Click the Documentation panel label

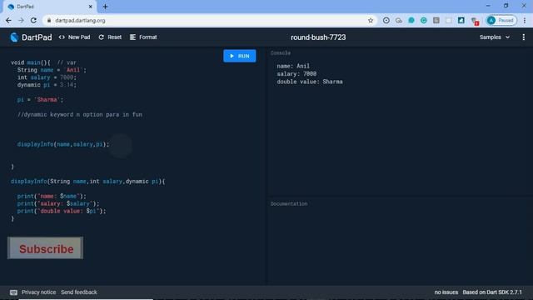tap(289, 203)
